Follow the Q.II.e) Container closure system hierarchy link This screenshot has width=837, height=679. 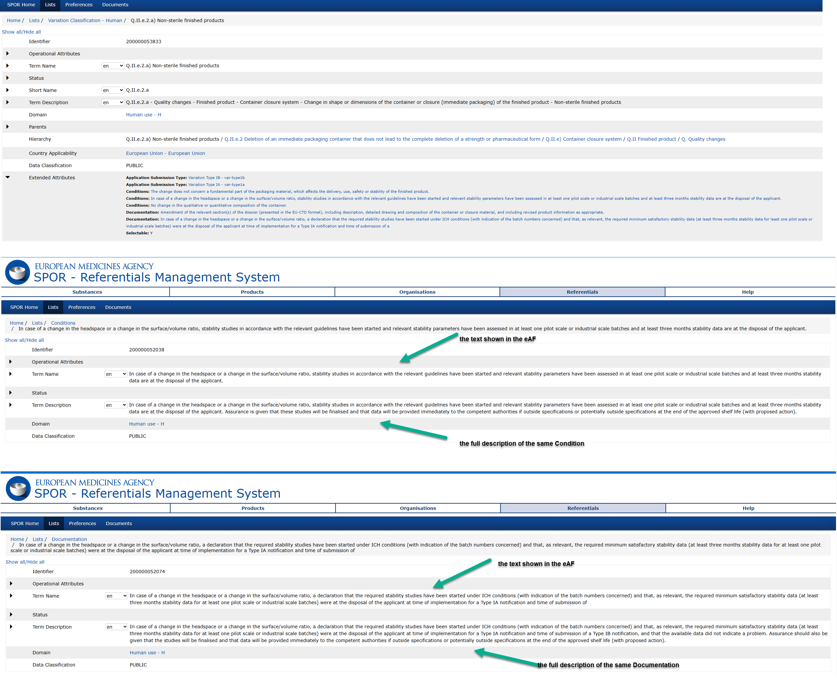tap(583, 139)
